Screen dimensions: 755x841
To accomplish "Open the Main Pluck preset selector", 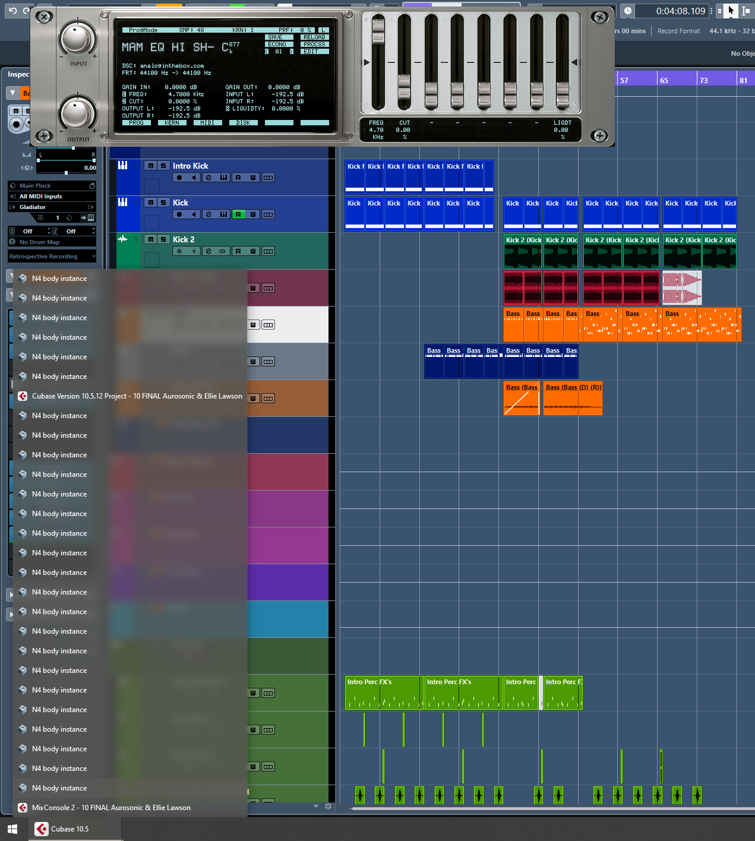I will (x=48, y=186).
